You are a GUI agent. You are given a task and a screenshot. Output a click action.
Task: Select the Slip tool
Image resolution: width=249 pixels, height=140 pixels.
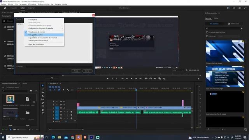[43, 100]
